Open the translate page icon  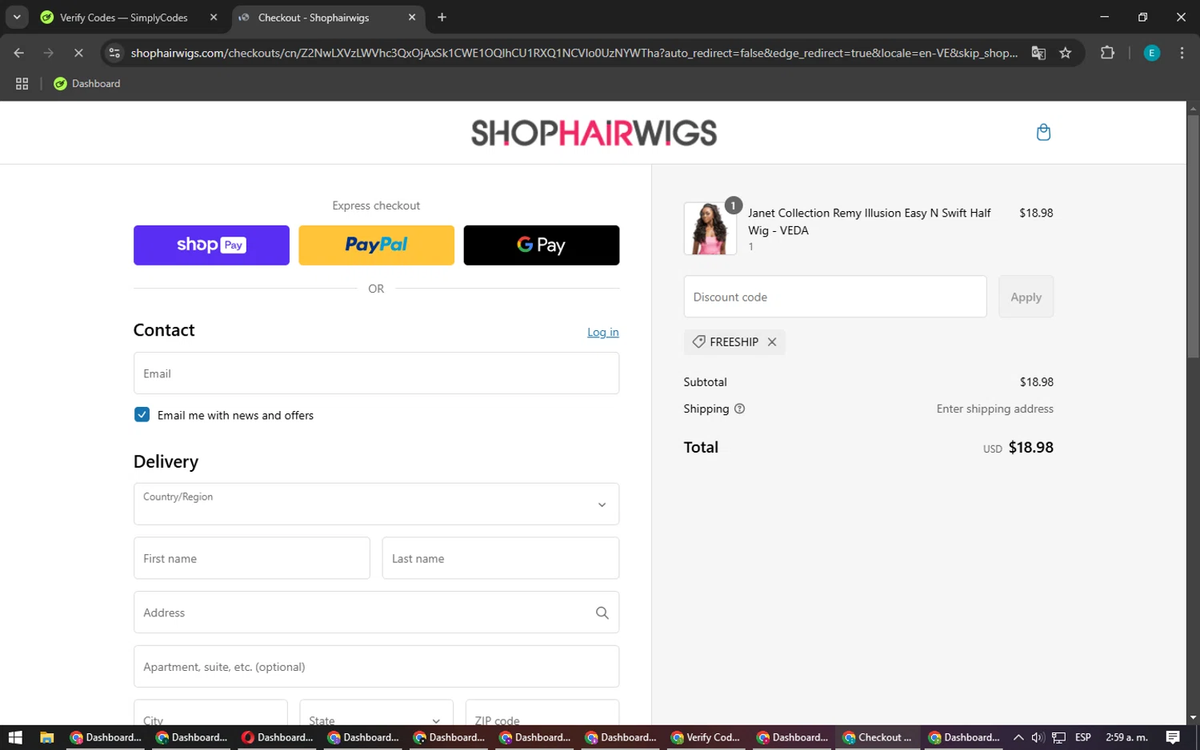(x=1038, y=53)
